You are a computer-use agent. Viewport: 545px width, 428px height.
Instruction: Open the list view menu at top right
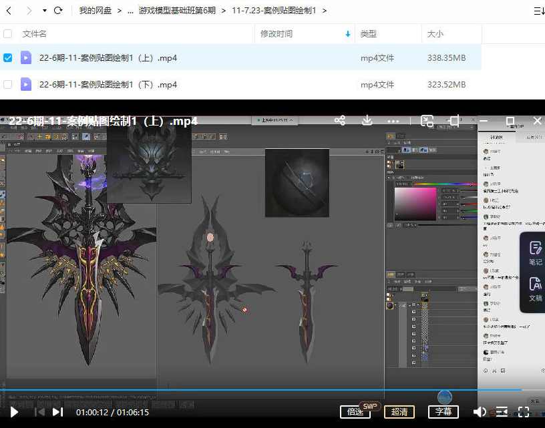(x=538, y=11)
